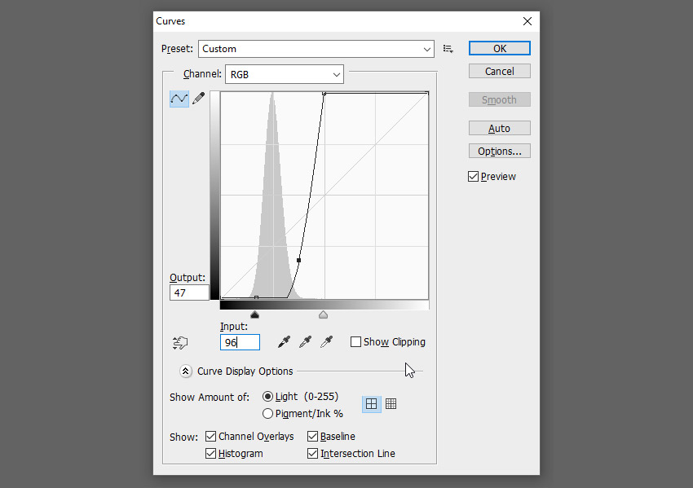Click the white point input slider
This screenshot has width=693, height=488.
coord(323,315)
